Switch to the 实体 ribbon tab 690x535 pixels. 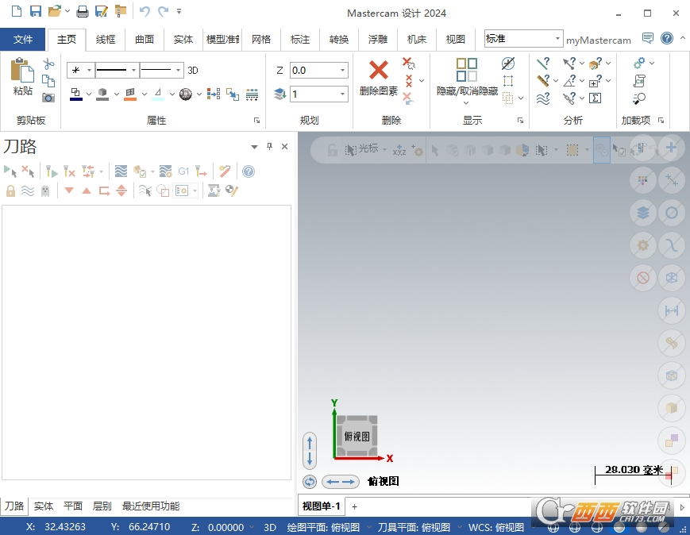(183, 40)
